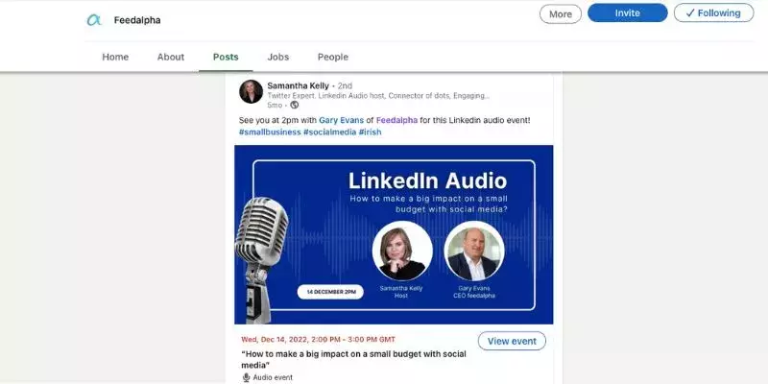
Task: Select the Posts tab
Action: tap(226, 57)
